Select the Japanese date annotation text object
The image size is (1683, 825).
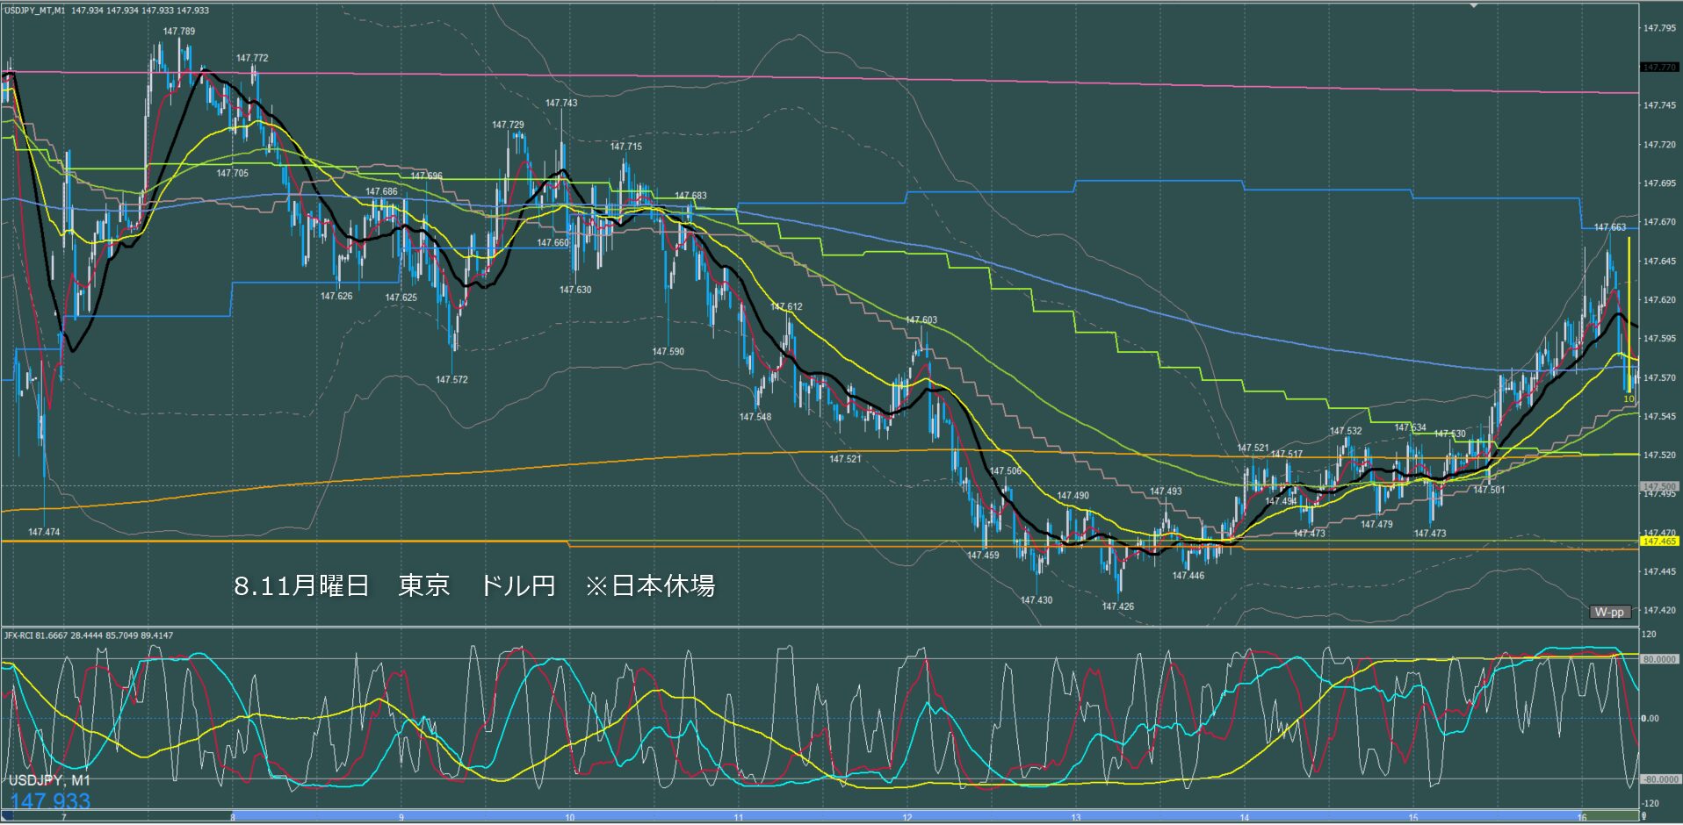click(x=474, y=585)
